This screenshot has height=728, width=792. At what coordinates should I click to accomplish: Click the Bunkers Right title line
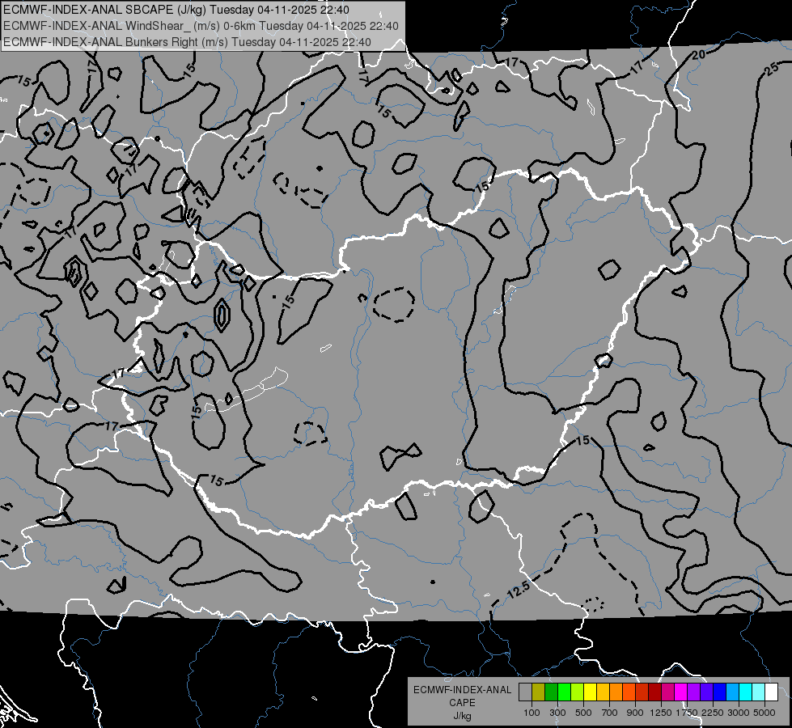(187, 42)
